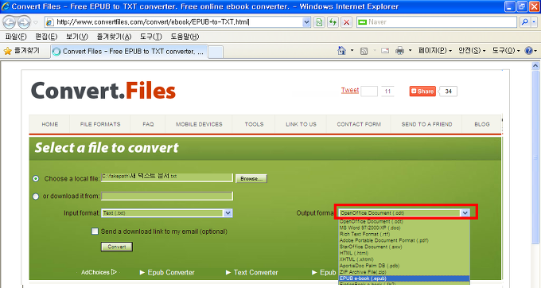Start search with the magnifier icon
This screenshot has height=288, width=541.
coord(525,22)
